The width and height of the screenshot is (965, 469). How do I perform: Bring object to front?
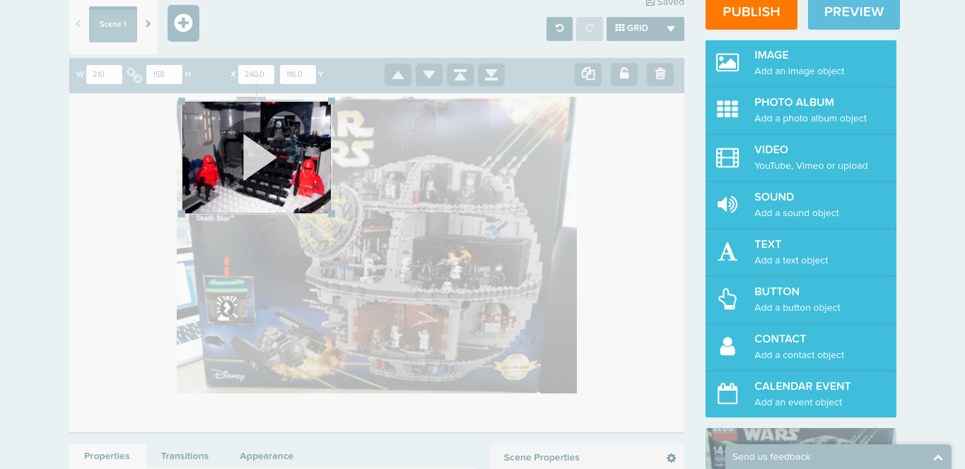460,75
